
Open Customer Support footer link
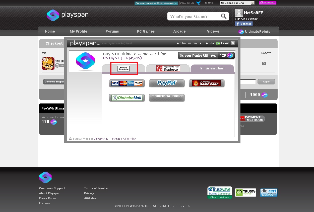click(x=52, y=188)
